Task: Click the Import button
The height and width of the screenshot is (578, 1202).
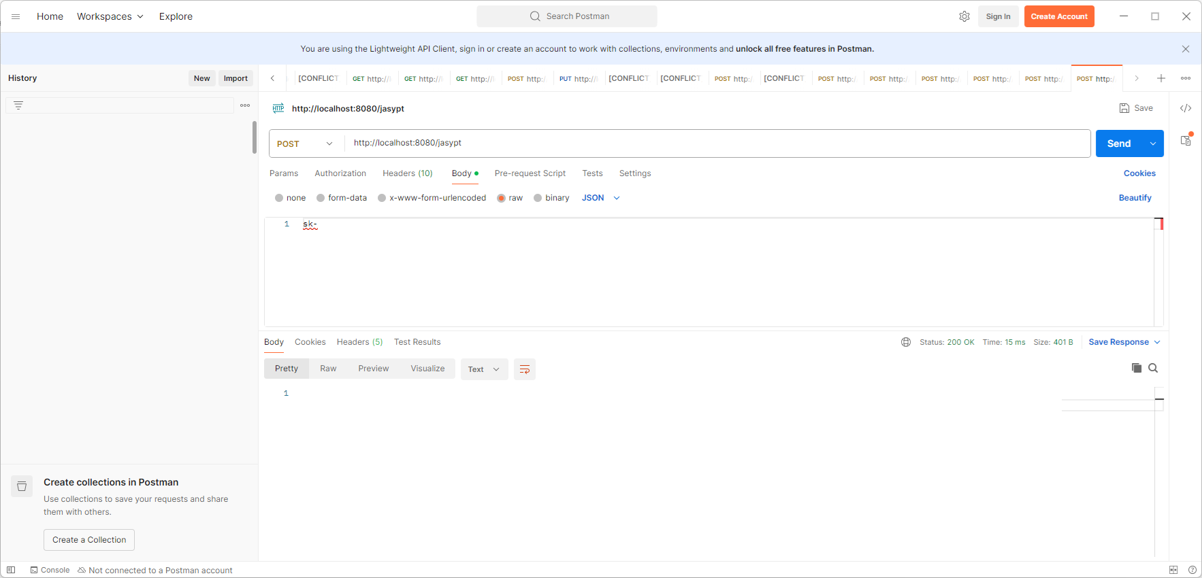Action: tap(235, 78)
